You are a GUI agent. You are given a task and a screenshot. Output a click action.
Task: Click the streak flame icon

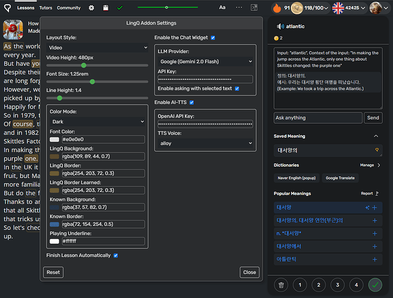coord(277,8)
